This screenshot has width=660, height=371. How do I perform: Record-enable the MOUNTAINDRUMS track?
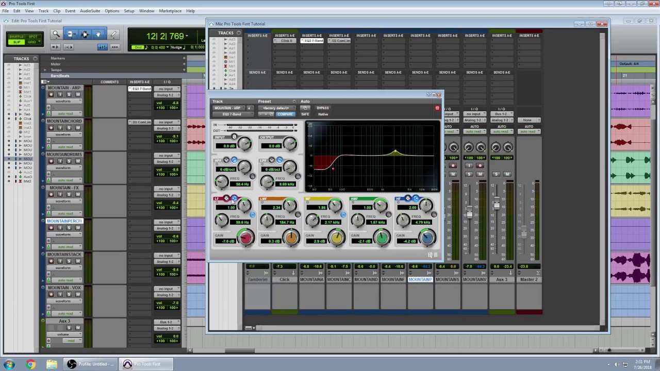tap(51, 161)
